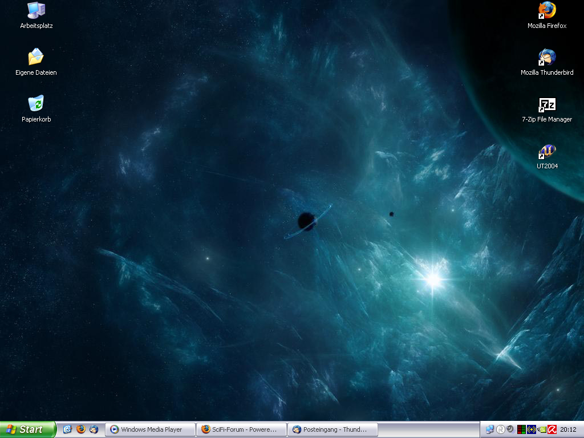The width and height of the screenshot is (584, 438).
Task: Open the Arbeitsplatz desktop icon
Action: click(36, 11)
